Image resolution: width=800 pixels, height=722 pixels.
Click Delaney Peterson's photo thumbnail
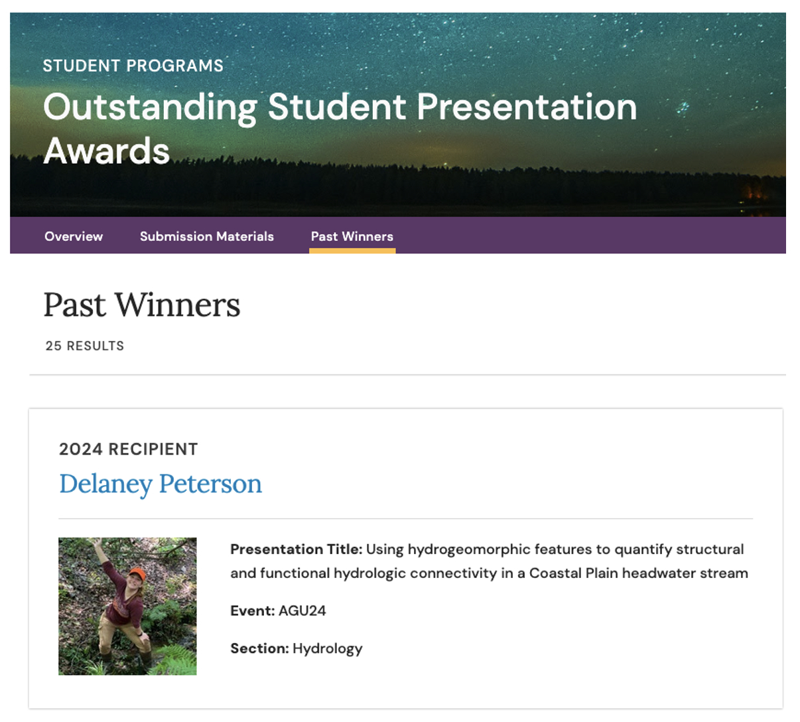click(x=127, y=606)
